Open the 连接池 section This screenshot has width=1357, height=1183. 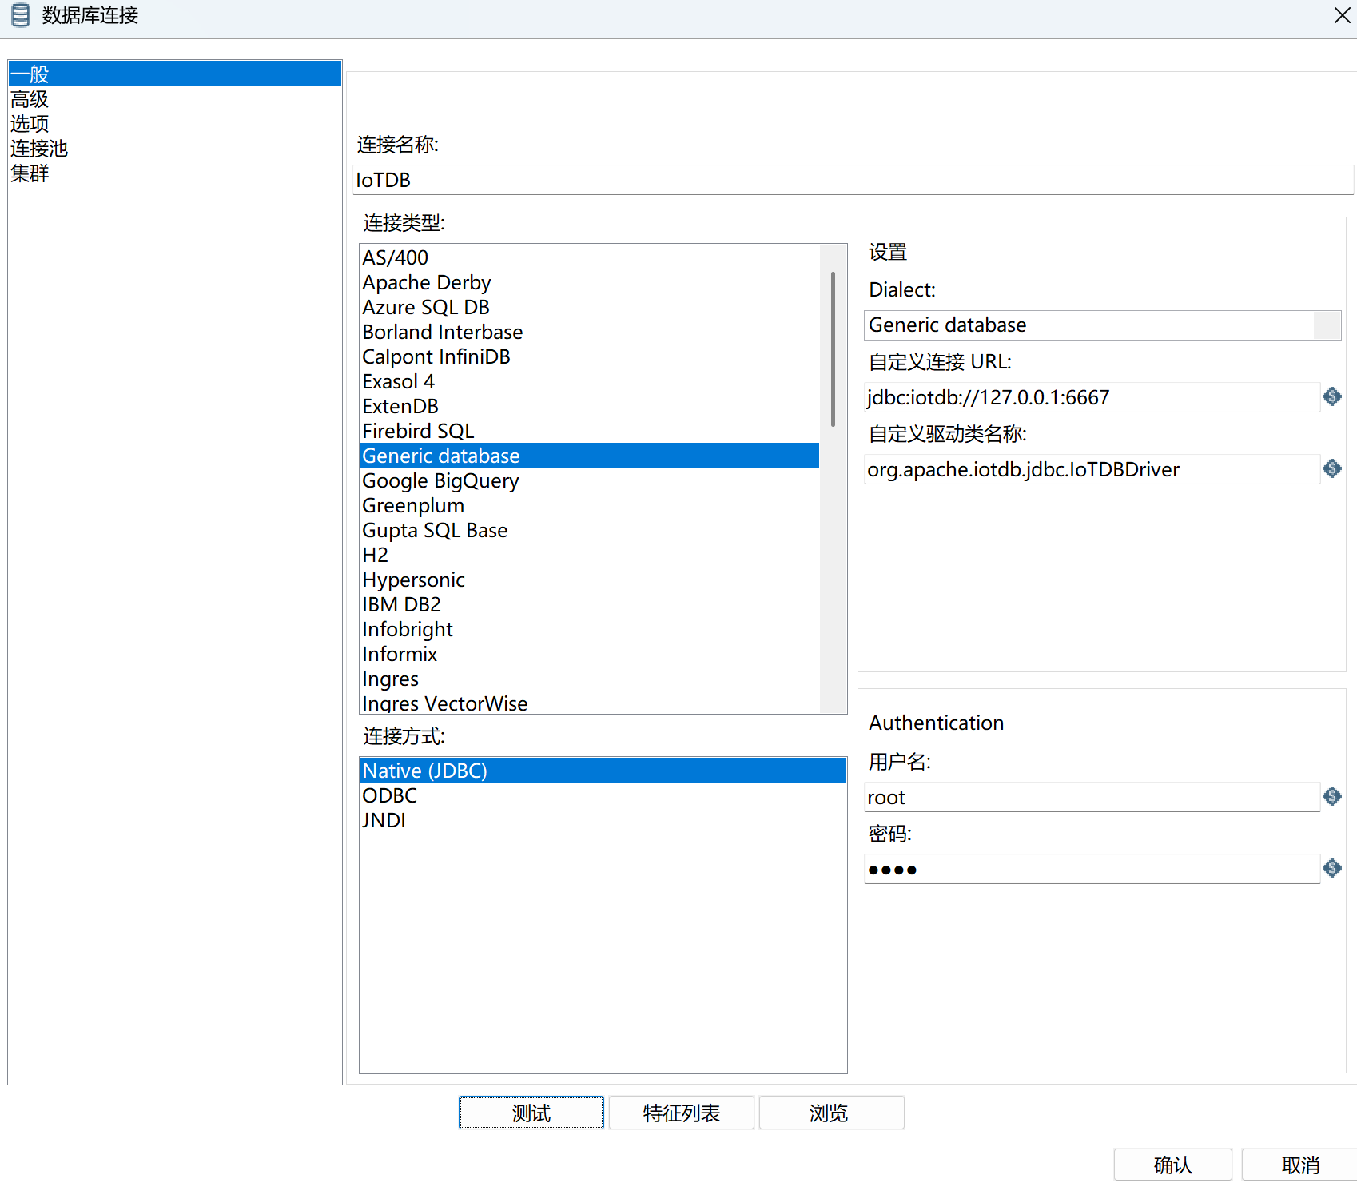point(175,149)
